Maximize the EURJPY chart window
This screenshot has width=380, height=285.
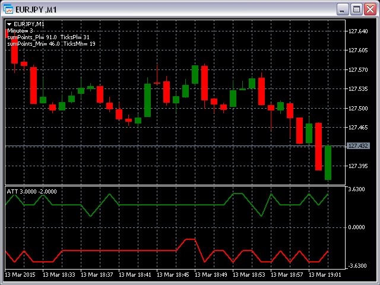coord(356,9)
